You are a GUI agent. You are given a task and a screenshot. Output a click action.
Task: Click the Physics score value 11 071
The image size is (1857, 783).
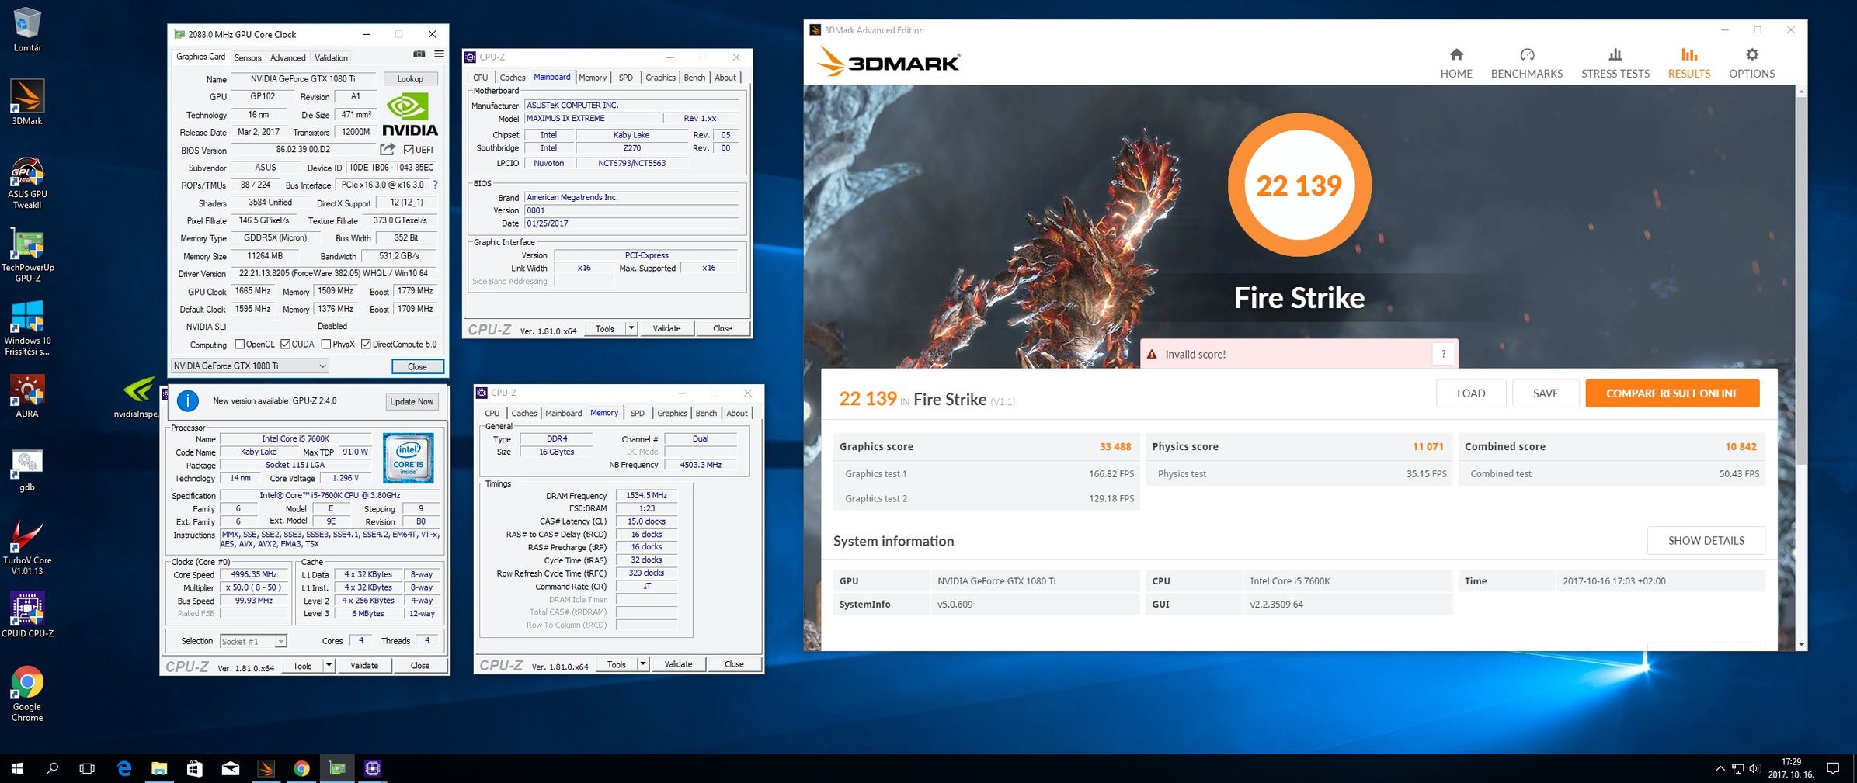tap(1428, 446)
